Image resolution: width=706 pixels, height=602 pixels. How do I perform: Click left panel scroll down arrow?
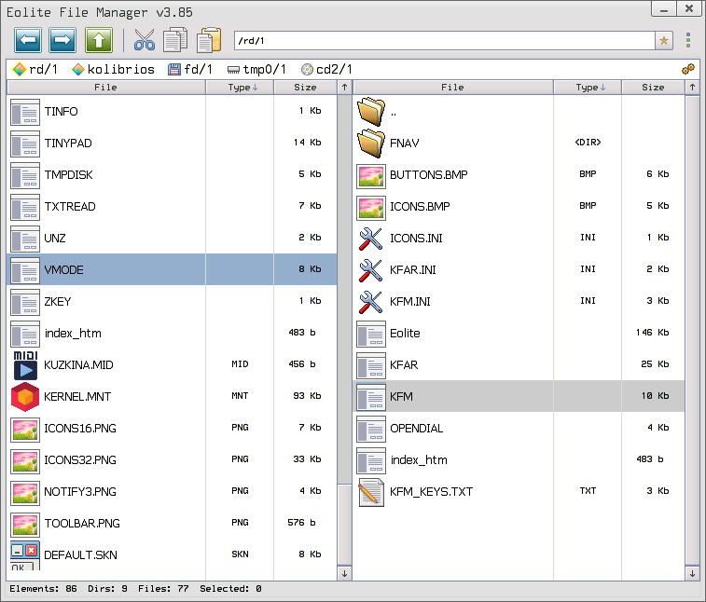click(344, 573)
